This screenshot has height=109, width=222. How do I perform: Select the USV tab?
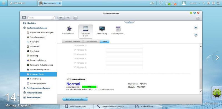pos(105,42)
